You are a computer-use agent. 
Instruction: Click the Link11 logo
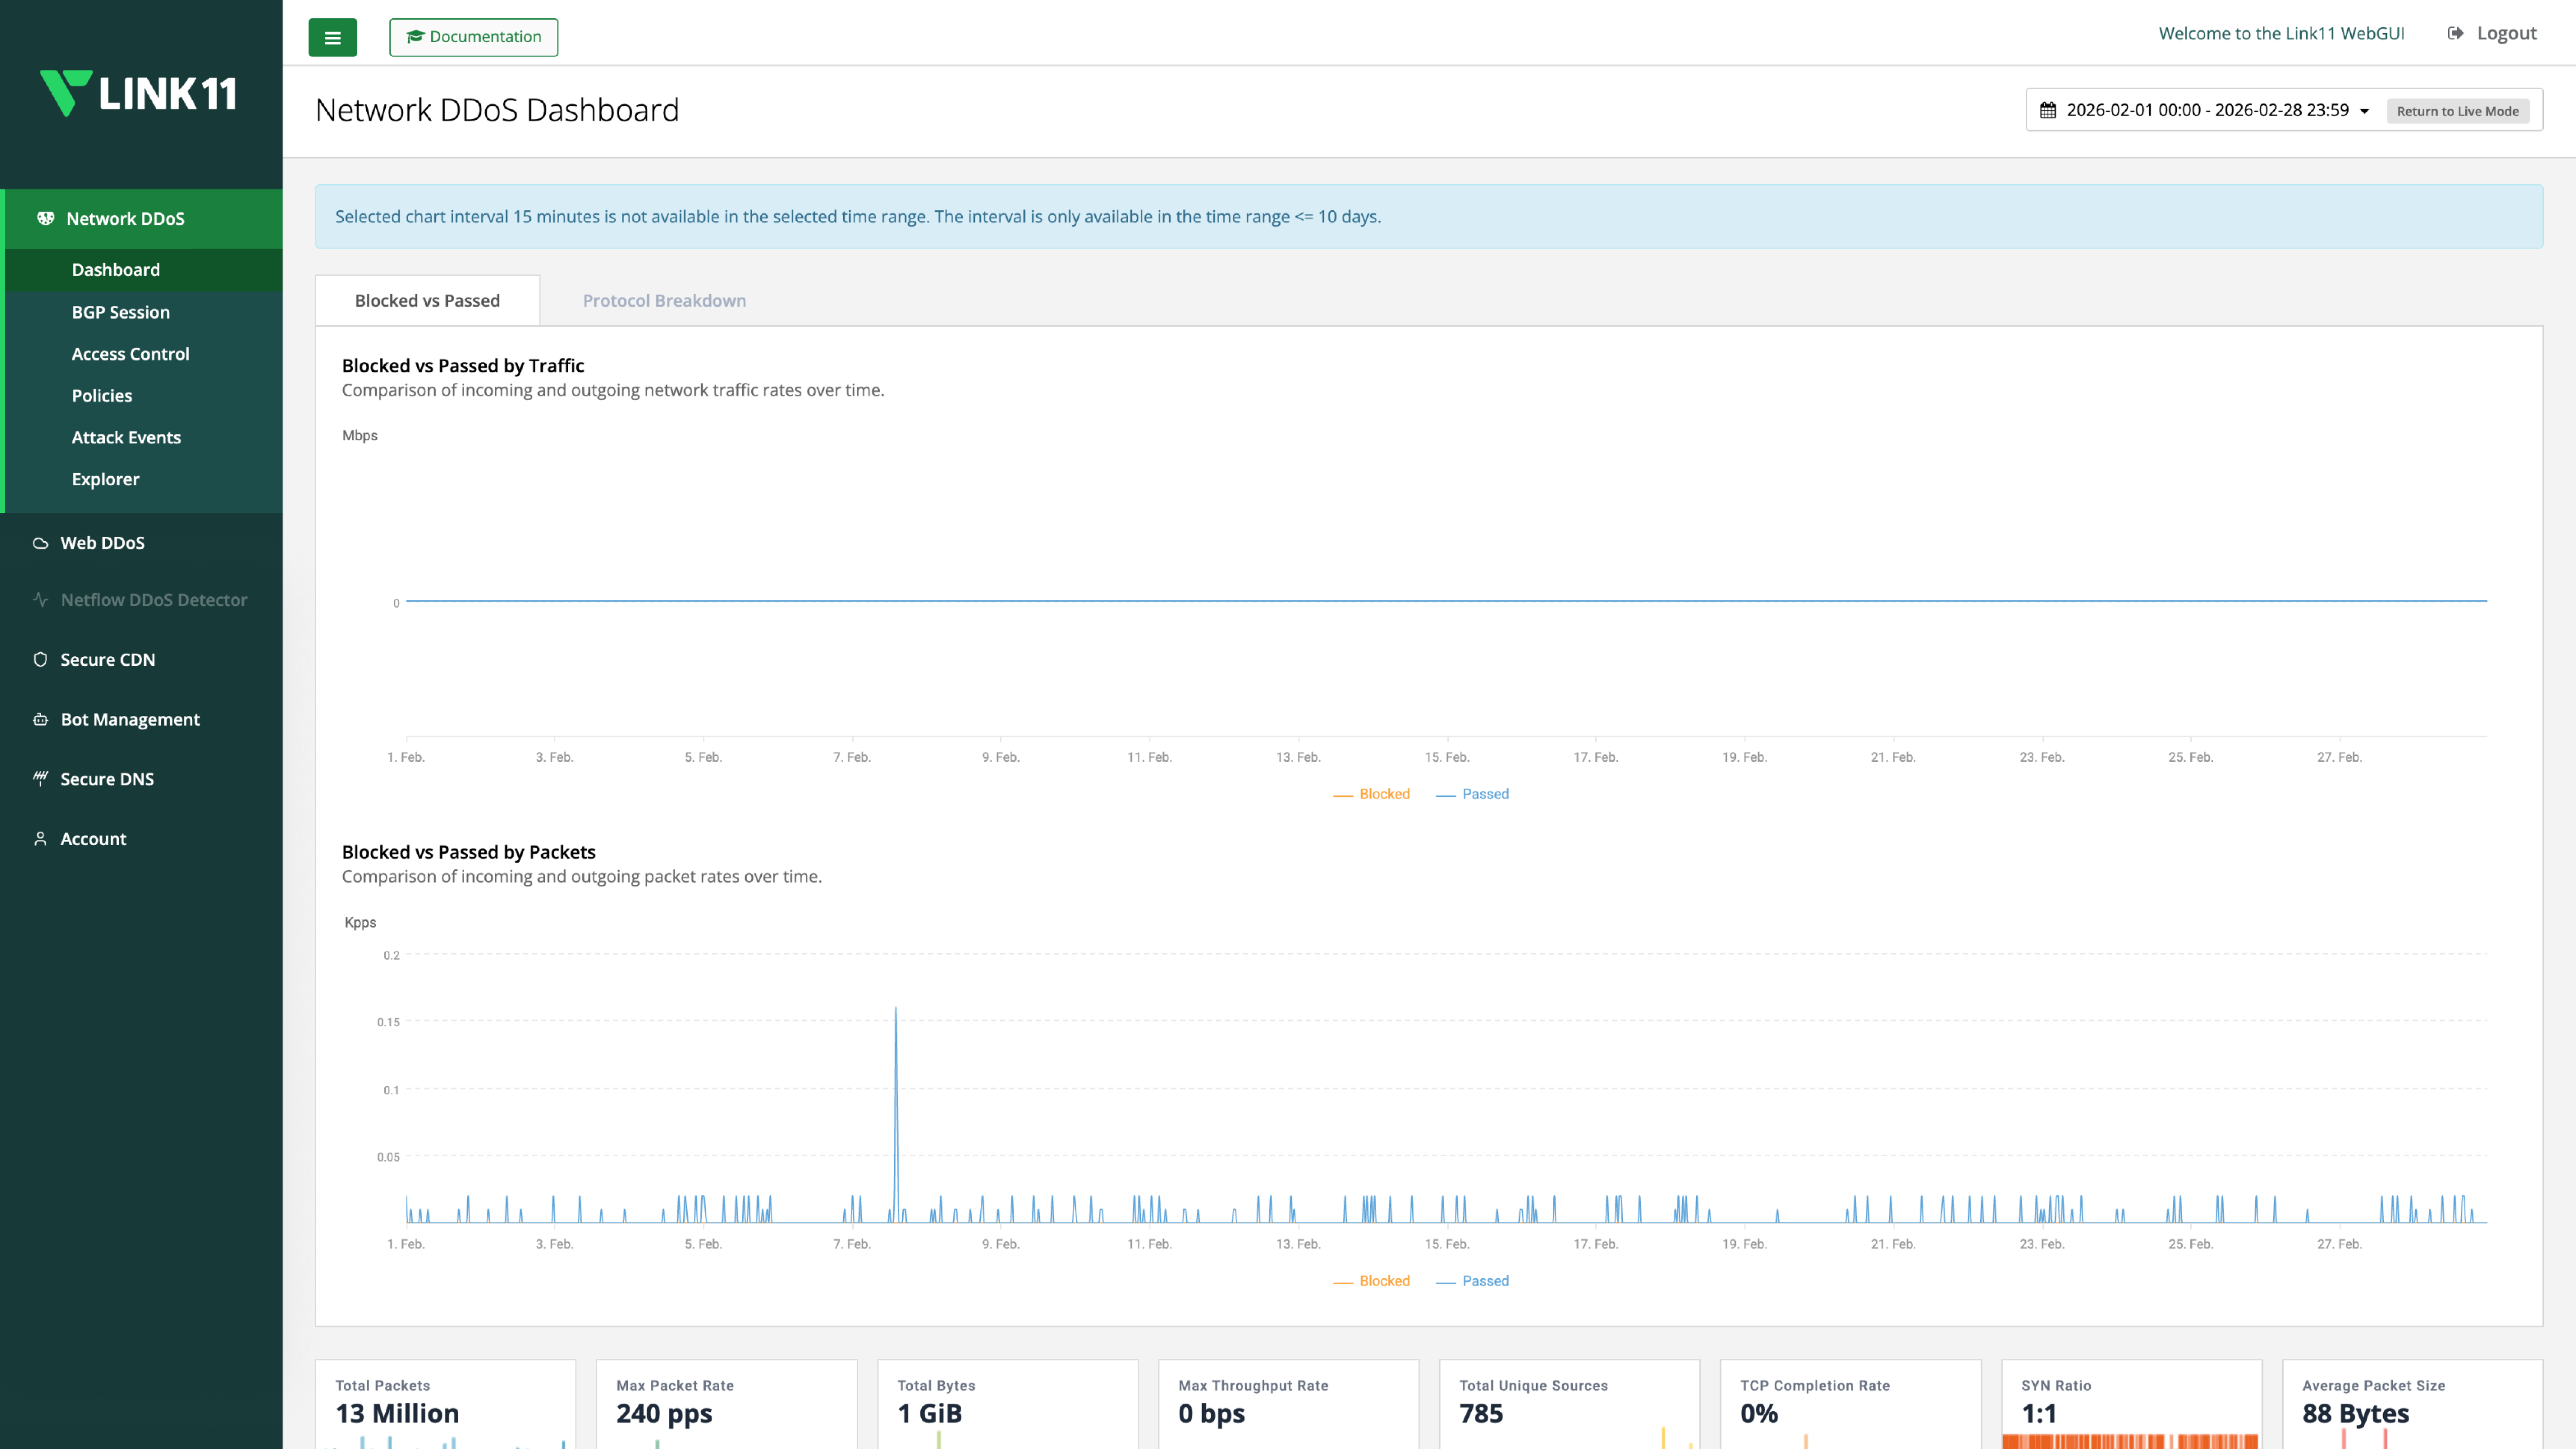click(x=138, y=93)
